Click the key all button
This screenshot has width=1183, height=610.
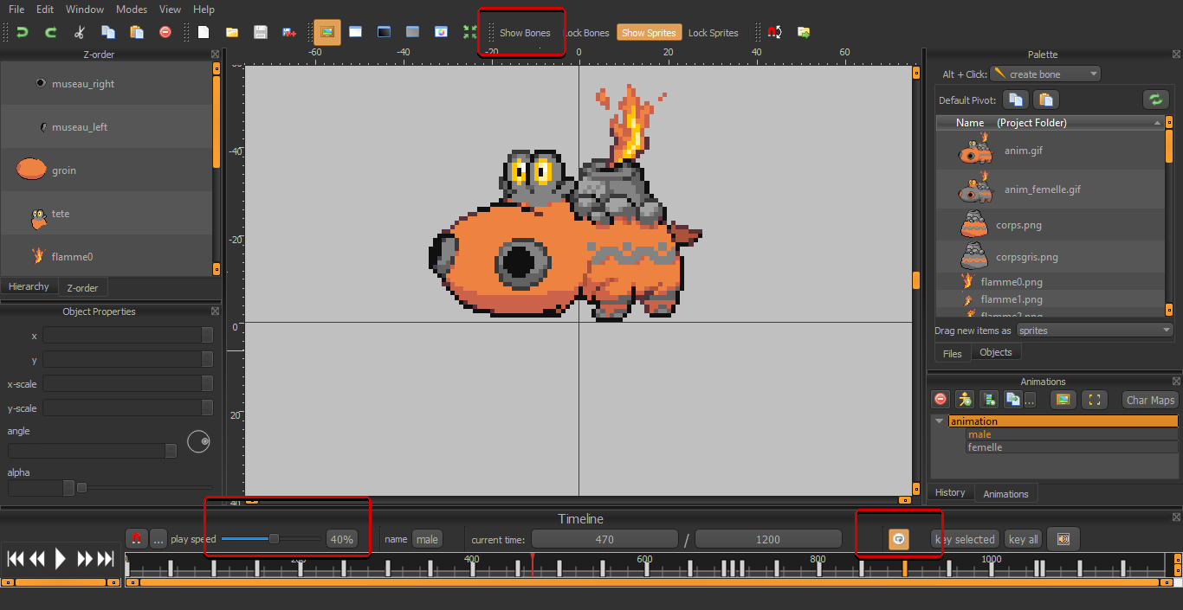tap(1023, 539)
